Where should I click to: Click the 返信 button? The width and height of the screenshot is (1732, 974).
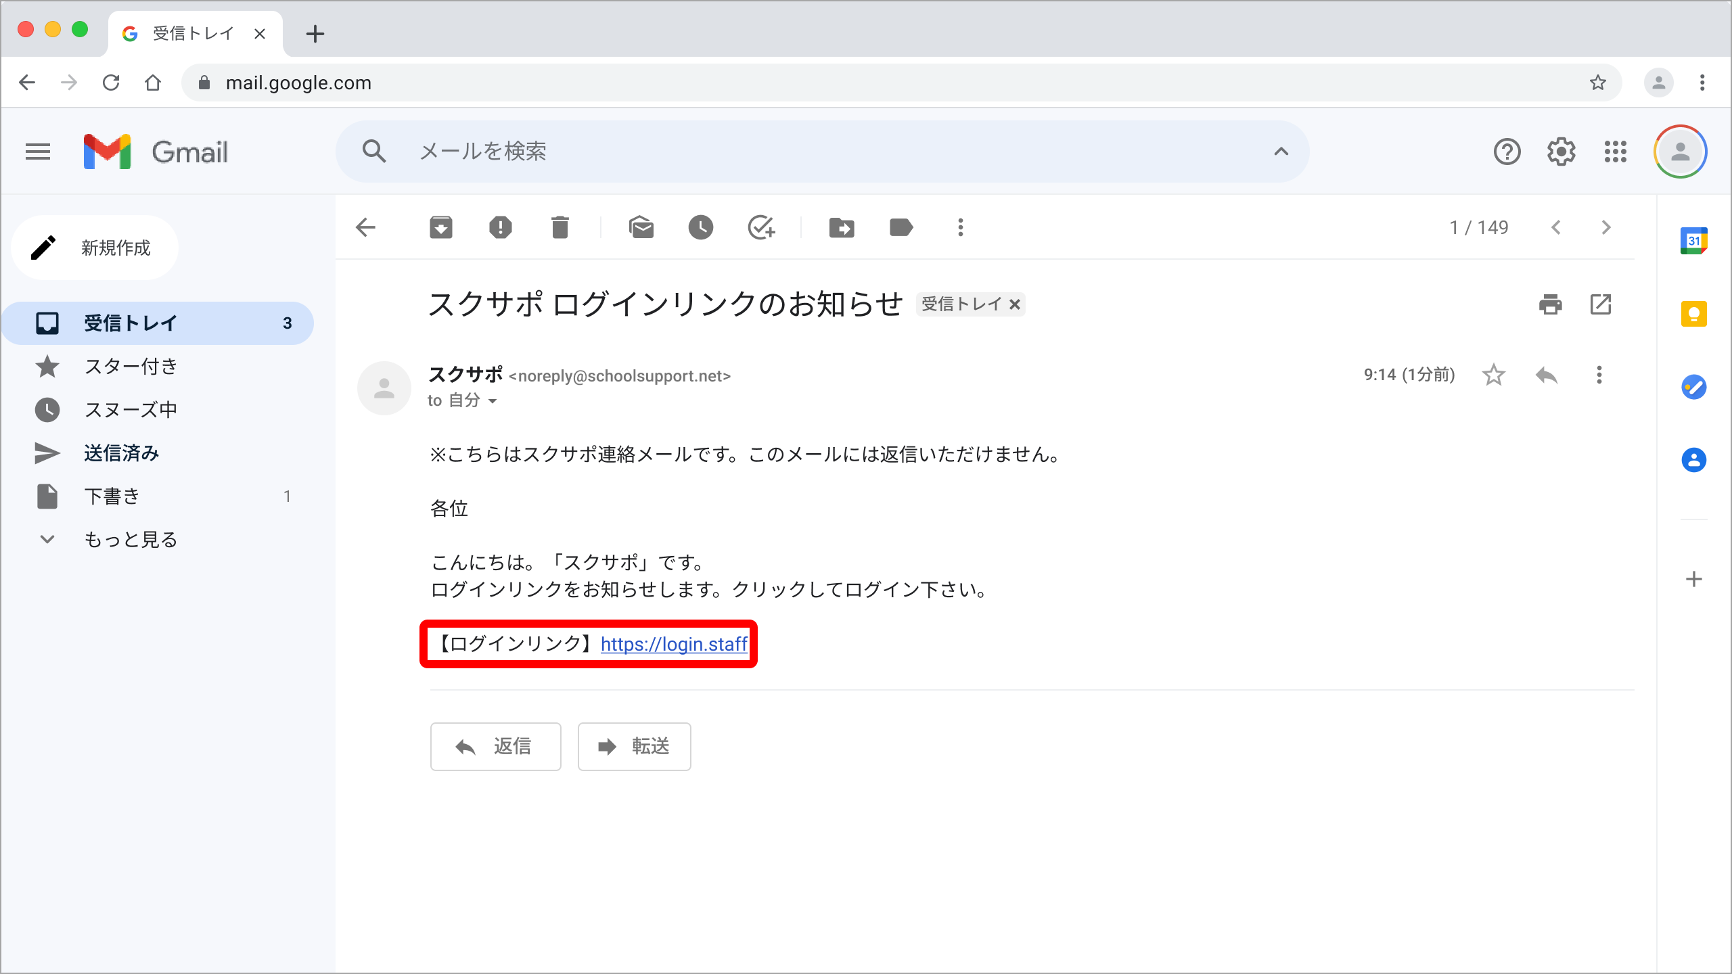(496, 747)
